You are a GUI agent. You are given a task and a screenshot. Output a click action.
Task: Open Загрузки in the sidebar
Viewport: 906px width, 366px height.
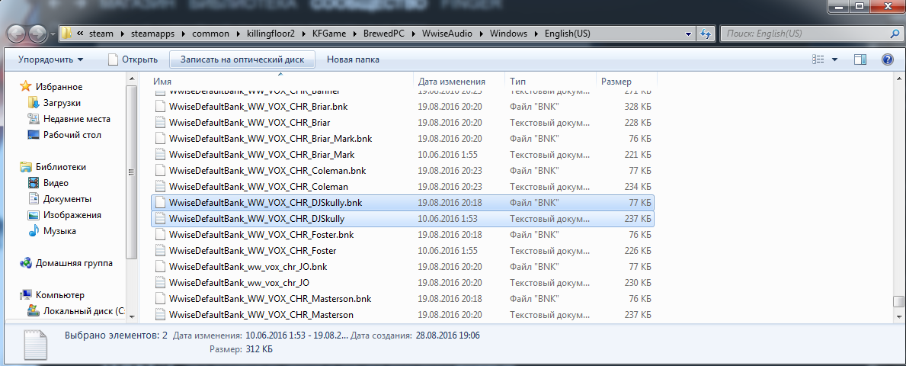click(62, 103)
